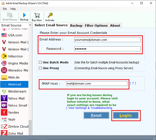Screen dimensions: 156x140
Task: Select the Windstream list label
Action: click(x=17, y=91)
